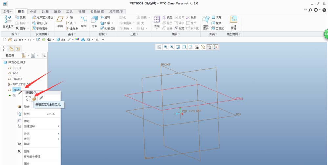
Task: Click the edit dimensions icon in context menu
Action: (x=28, y=99)
